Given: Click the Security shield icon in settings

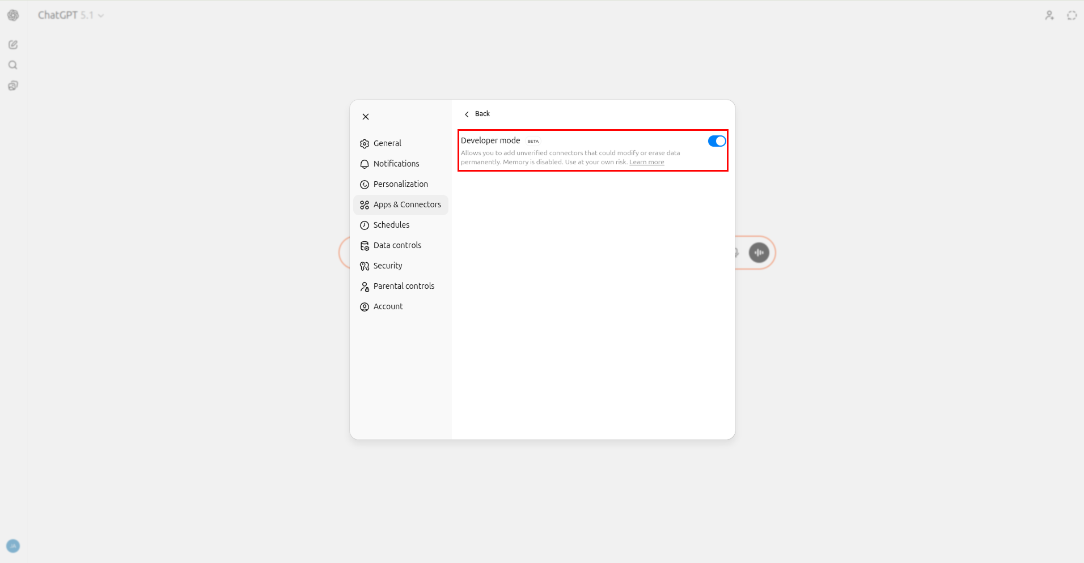Looking at the screenshot, I should tap(388, 266).
